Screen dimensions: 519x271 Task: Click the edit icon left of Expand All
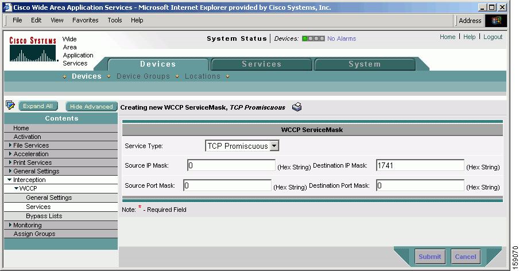coord(10,105)
